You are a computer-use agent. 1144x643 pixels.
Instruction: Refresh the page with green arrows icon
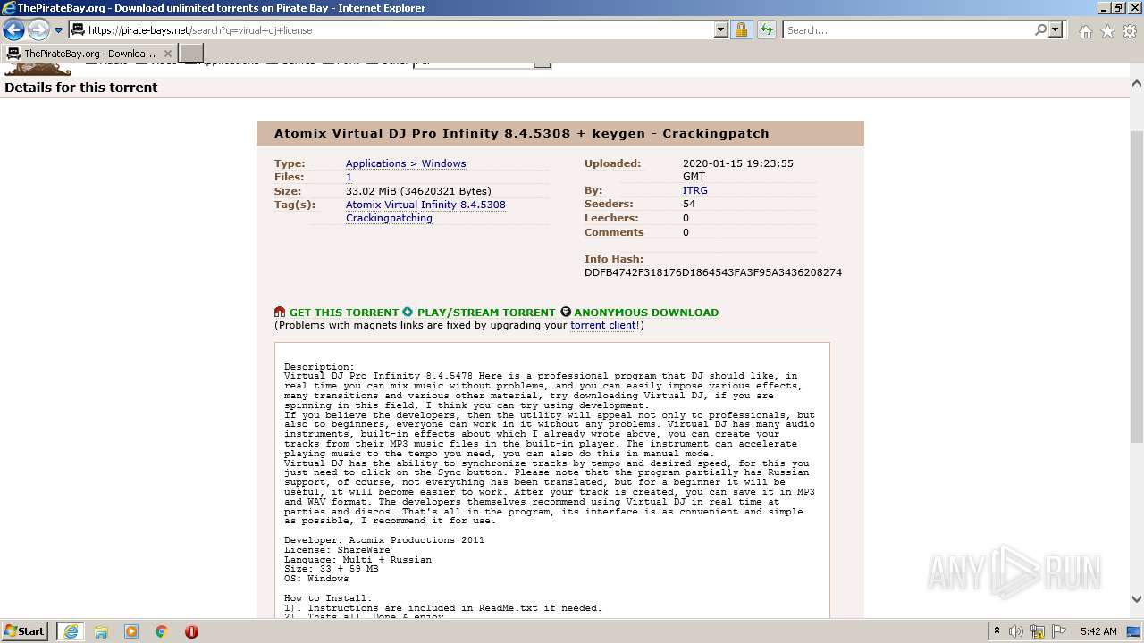tap(766, 29)
